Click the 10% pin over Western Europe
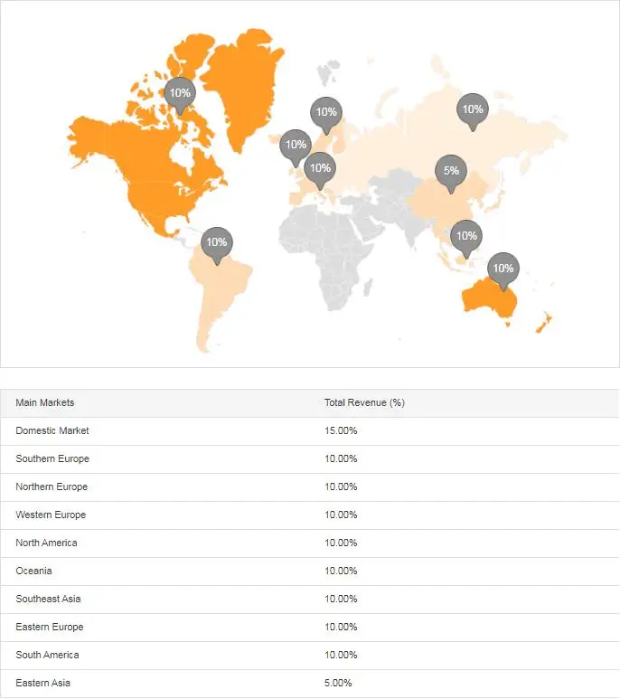The width and height of the screenshot is (620, 699). (295, 145)
